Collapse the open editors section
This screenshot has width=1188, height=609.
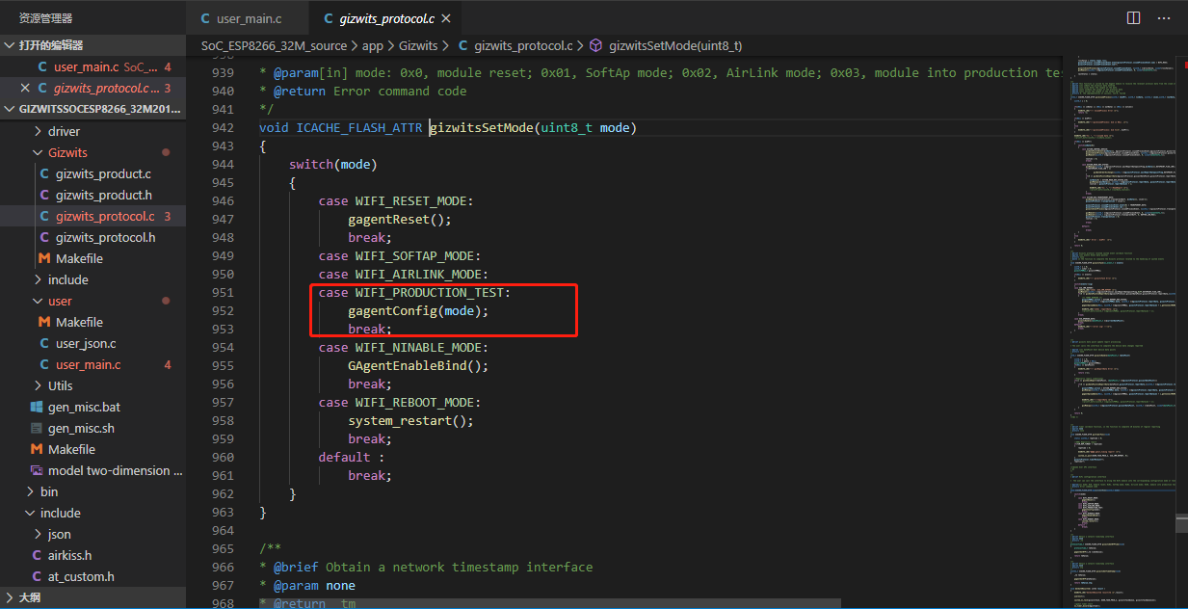(x=51, y=45)
